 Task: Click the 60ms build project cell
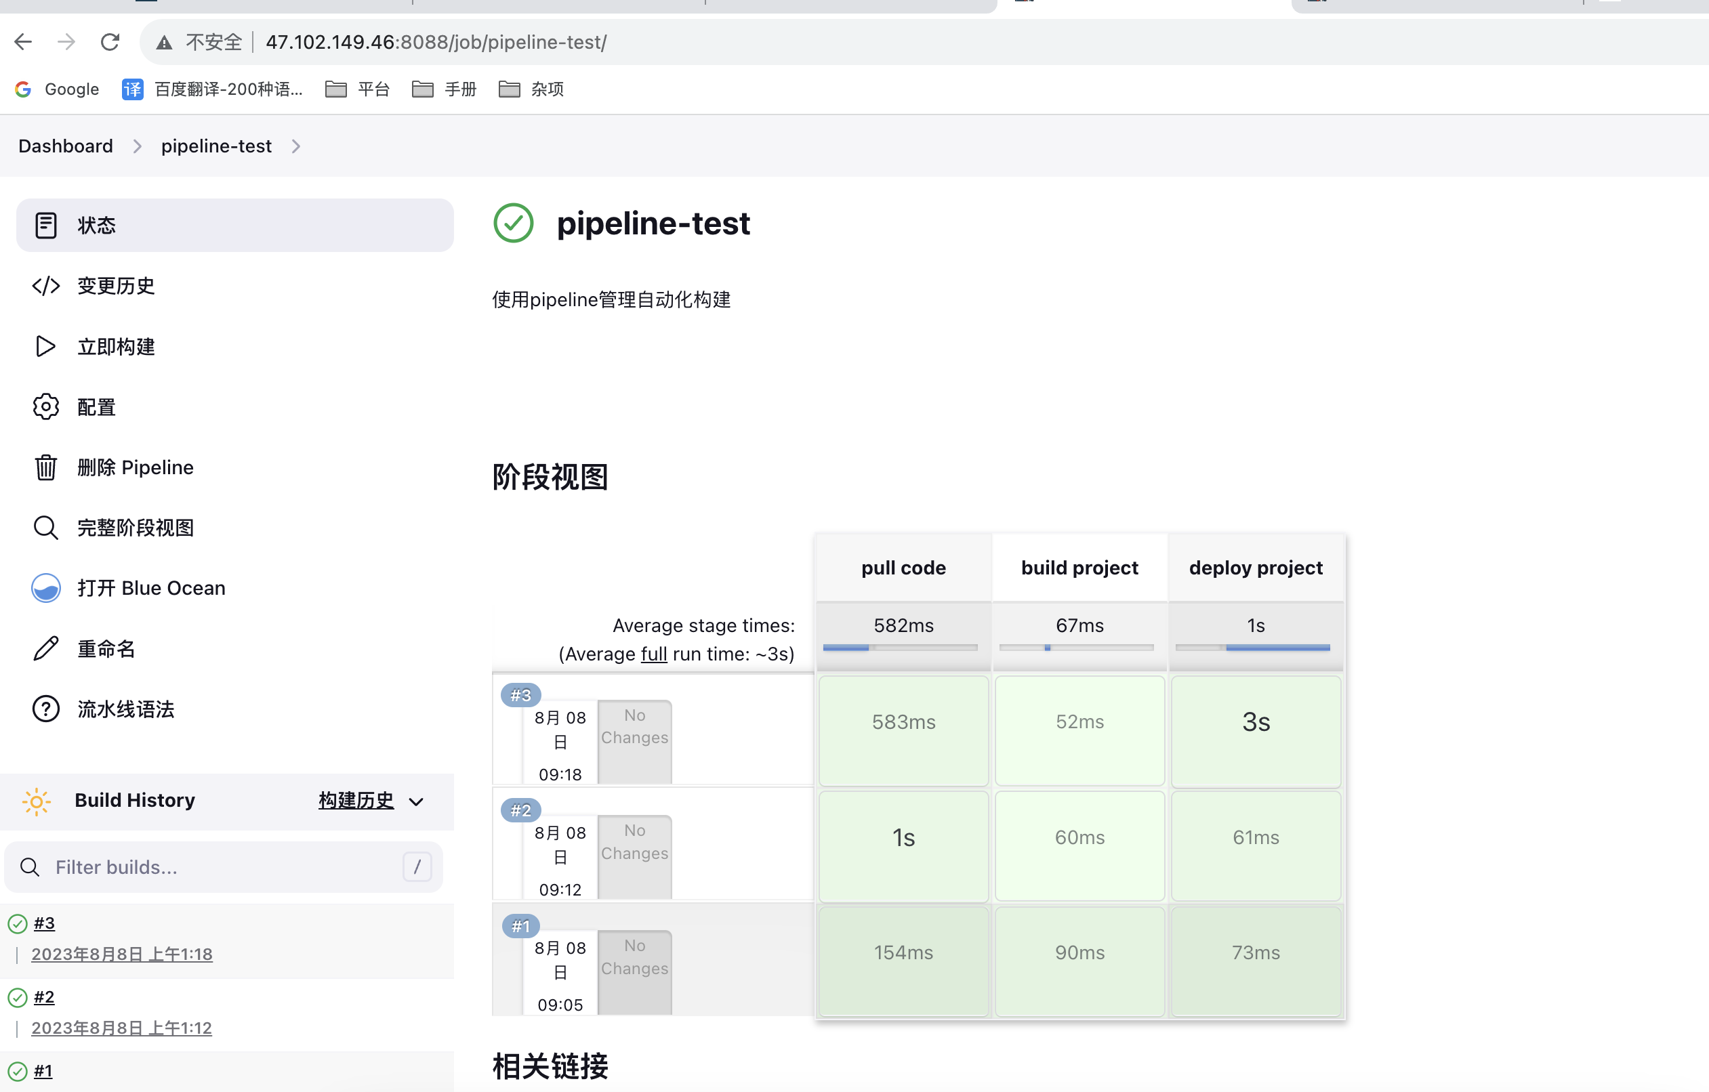click(1079, 847)
